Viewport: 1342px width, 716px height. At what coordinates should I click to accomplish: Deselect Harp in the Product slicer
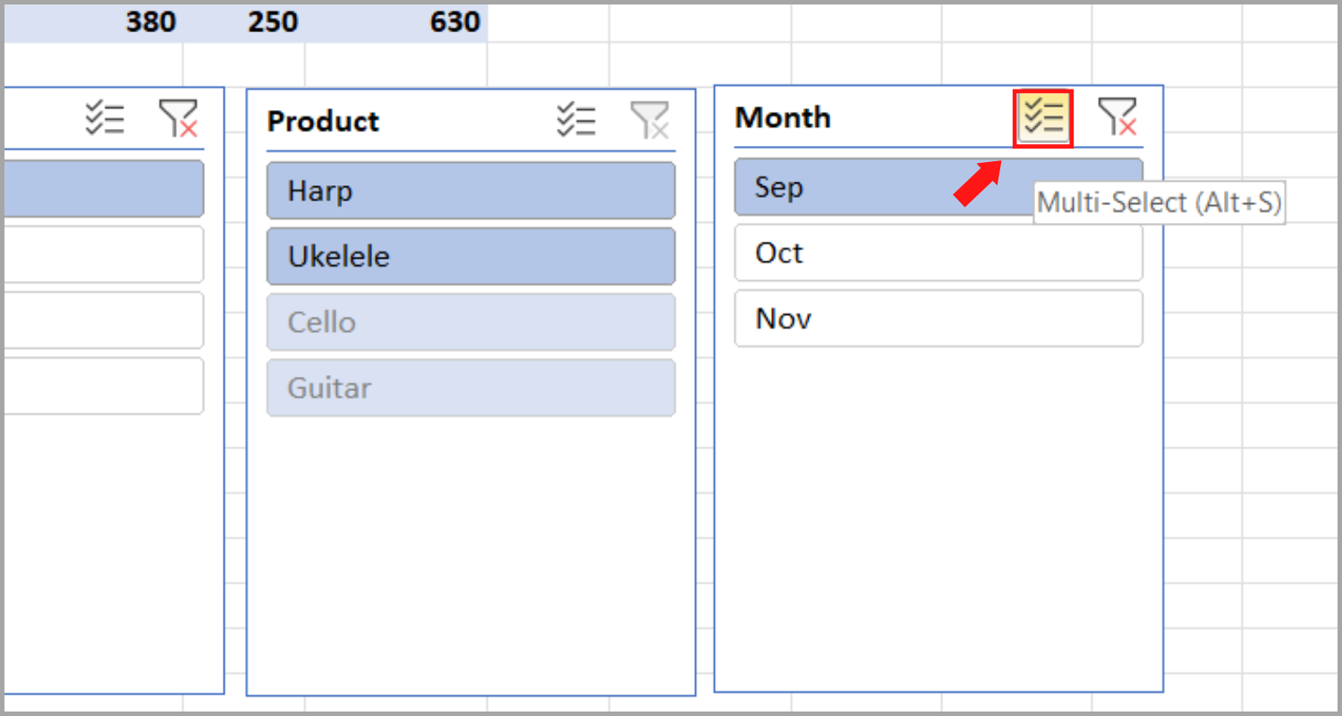coord(471,191)
